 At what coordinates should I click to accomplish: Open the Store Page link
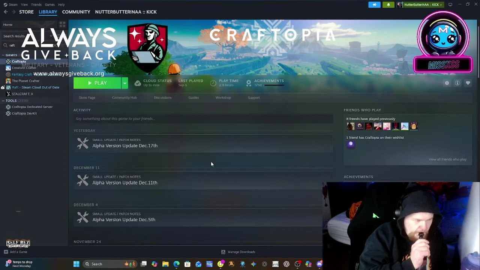coord(87,97)
